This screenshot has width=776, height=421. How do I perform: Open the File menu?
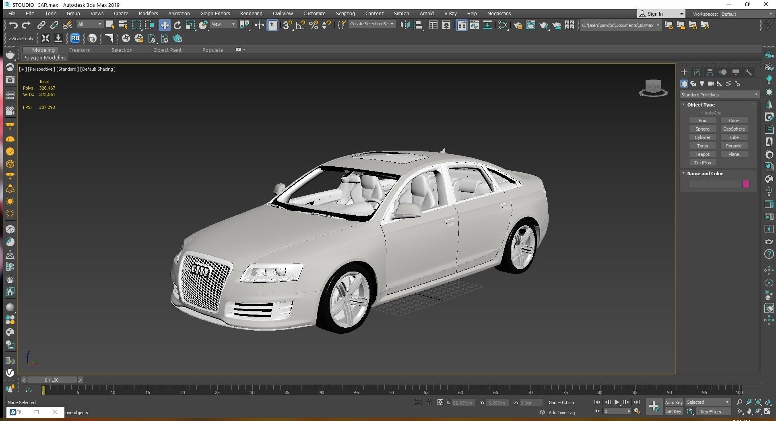coord(12,13)
